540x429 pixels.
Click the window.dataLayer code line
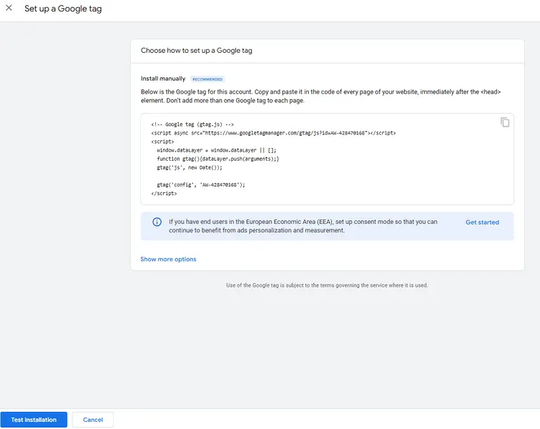(217, 150)
